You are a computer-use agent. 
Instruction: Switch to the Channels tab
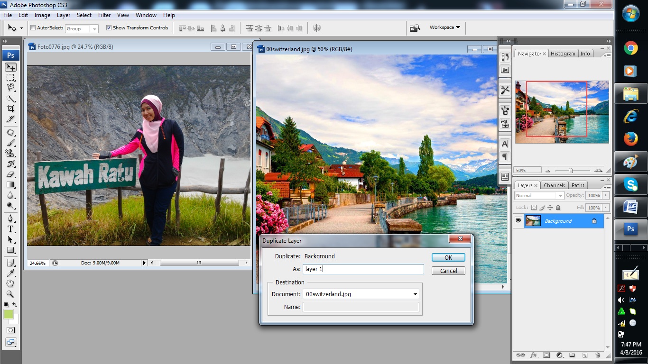tap(554, 185)
